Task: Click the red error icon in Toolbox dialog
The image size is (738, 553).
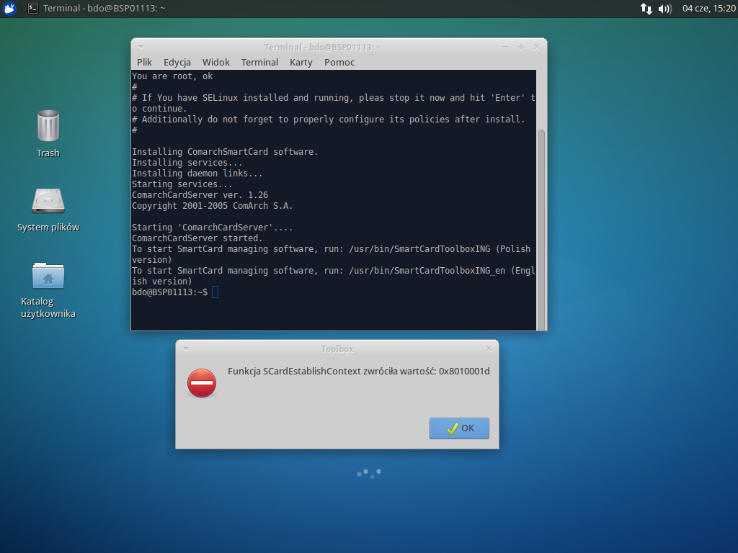Action: coord(202,383)
